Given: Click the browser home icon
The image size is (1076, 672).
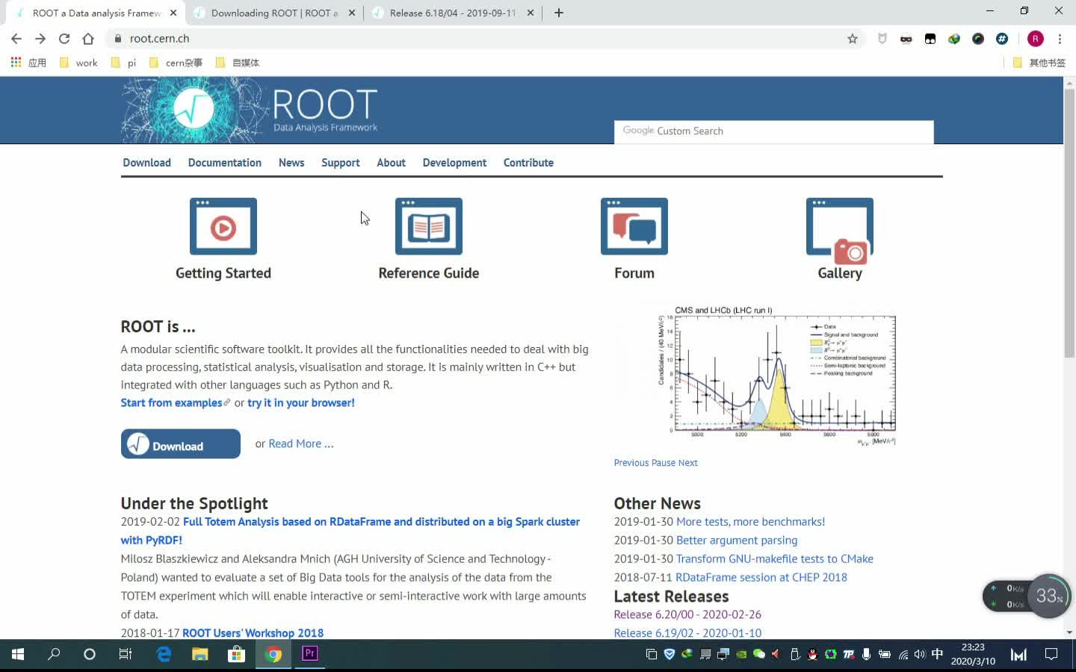Looking at the screenshot, I should pos(88,39).
